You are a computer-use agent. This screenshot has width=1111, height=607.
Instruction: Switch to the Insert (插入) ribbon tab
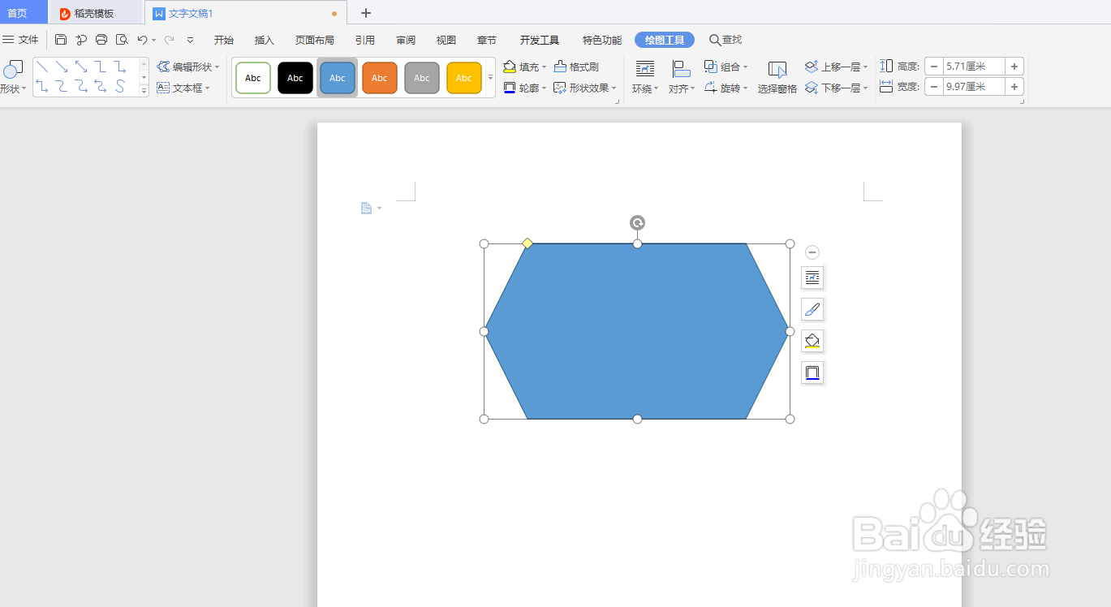tap(265, 40)
